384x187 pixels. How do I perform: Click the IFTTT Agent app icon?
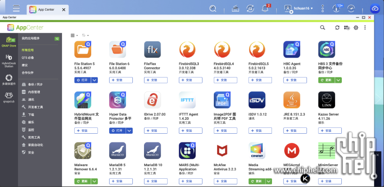(x=187, y=100)
